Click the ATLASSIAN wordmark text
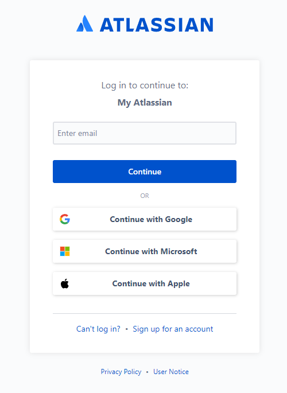Viewport: 287px width, 393px height. point(157,25)
